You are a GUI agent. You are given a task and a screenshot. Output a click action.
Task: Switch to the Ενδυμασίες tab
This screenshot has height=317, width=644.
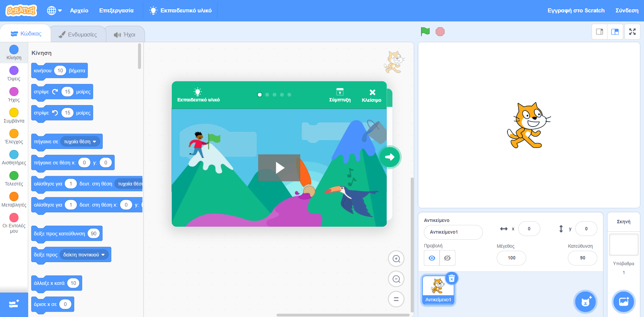[78, 34]
